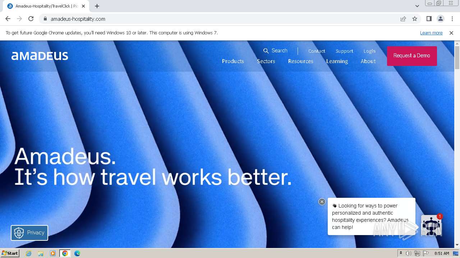
Task: Open the About menu
Action: pos(368,61)
